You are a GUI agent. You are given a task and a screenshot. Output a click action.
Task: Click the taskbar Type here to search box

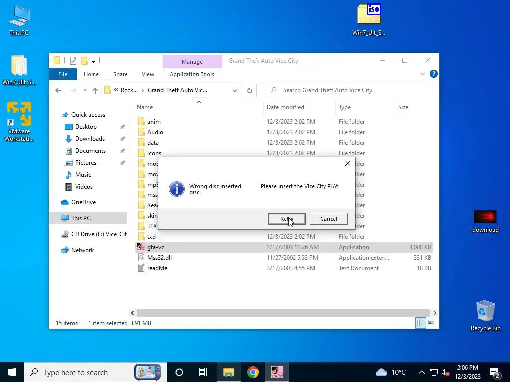(x=96, y=372)
